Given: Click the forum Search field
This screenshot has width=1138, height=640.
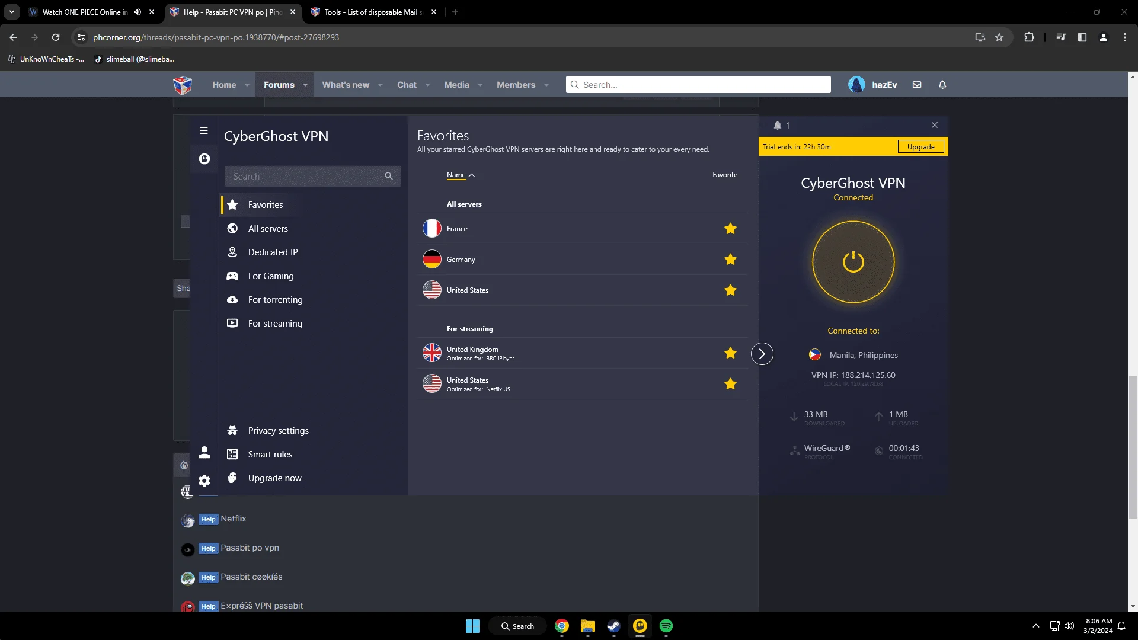Looking at the screenshot, I should coord(698,85).
